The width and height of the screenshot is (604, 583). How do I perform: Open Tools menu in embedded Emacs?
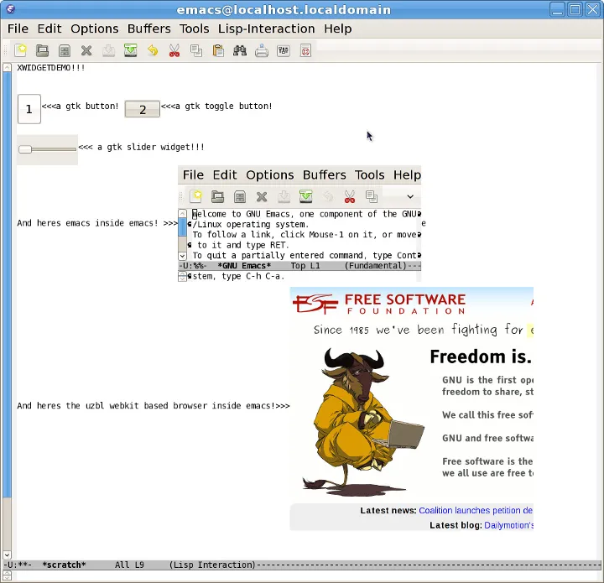pyautogui.click(x=369, y=174)
